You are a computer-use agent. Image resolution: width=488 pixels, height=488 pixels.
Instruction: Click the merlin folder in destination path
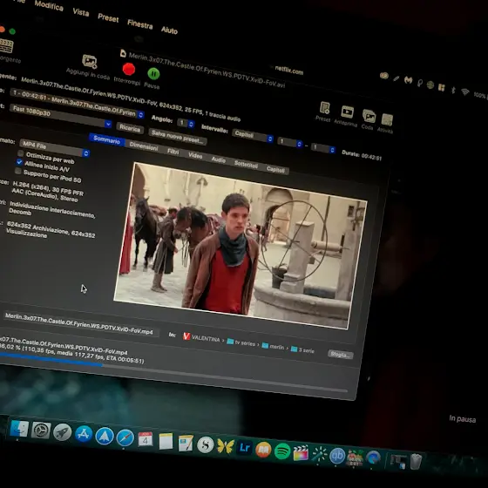[x=274, y=347]
